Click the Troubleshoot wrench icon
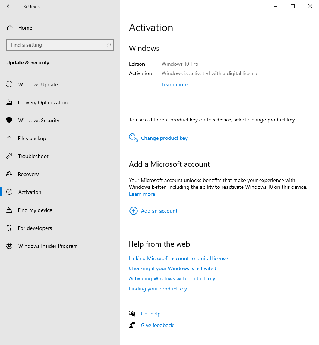Viewport: 319px width, 345px height. coord(9,156)
